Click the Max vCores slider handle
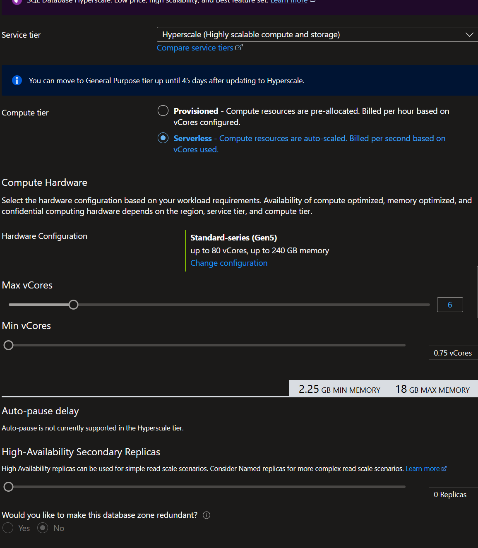478x548 pixels. coord(73,305)
